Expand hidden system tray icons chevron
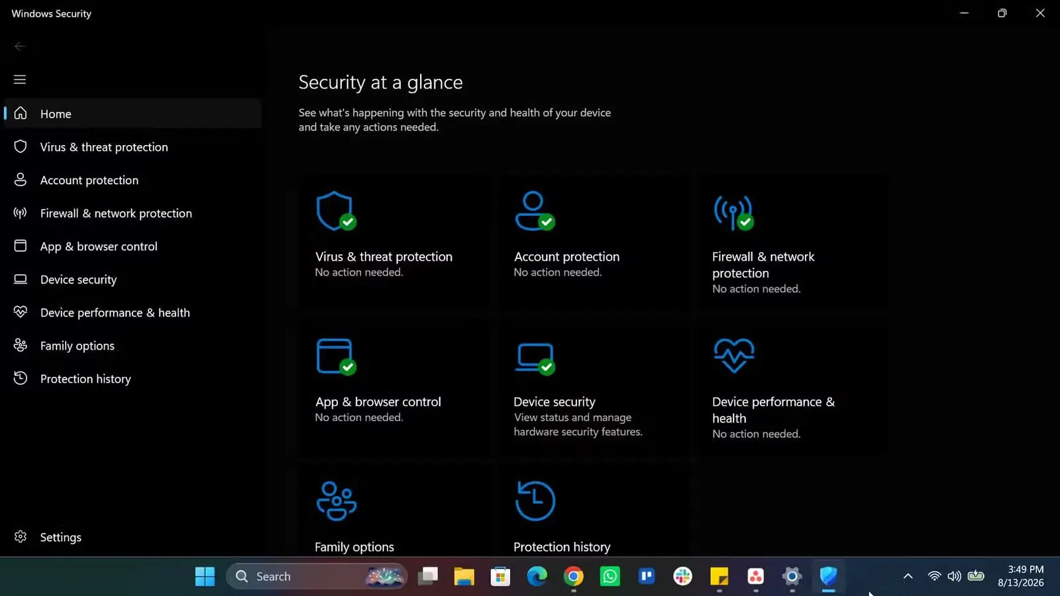This screenshot has height=596, width=1060. [908, 577]
